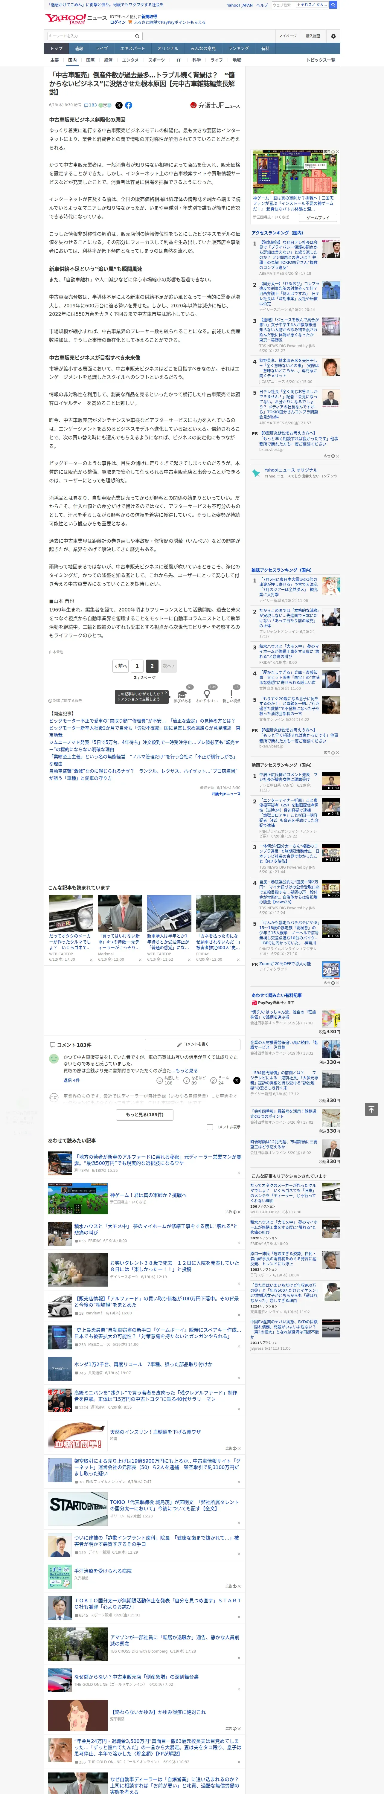Screen dimensions: 384x1794
Task: Click 共感した smiley reaction on the first comment
Action: (x=160, y=1080)
